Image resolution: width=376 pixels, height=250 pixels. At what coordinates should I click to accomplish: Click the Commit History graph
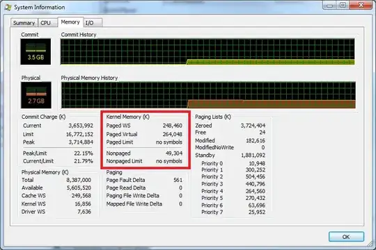(x=207, y=51)
